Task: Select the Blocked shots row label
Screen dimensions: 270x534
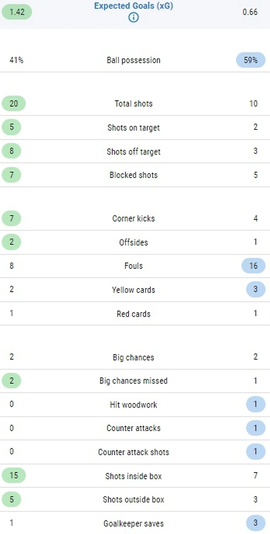Action: click(x=134, y=175)
